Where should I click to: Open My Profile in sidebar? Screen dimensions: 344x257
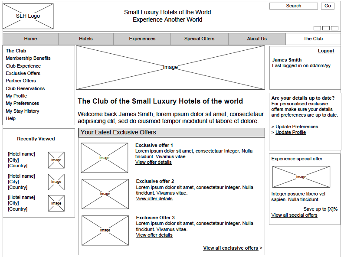pyautogui.click(x=16, y=96)
